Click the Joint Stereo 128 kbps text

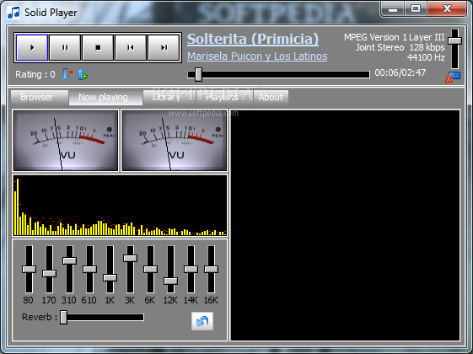400,47
